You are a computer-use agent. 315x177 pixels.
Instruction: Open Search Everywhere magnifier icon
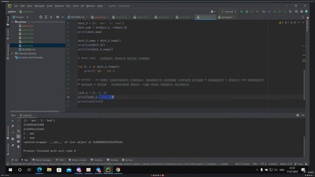pos(296,12)
